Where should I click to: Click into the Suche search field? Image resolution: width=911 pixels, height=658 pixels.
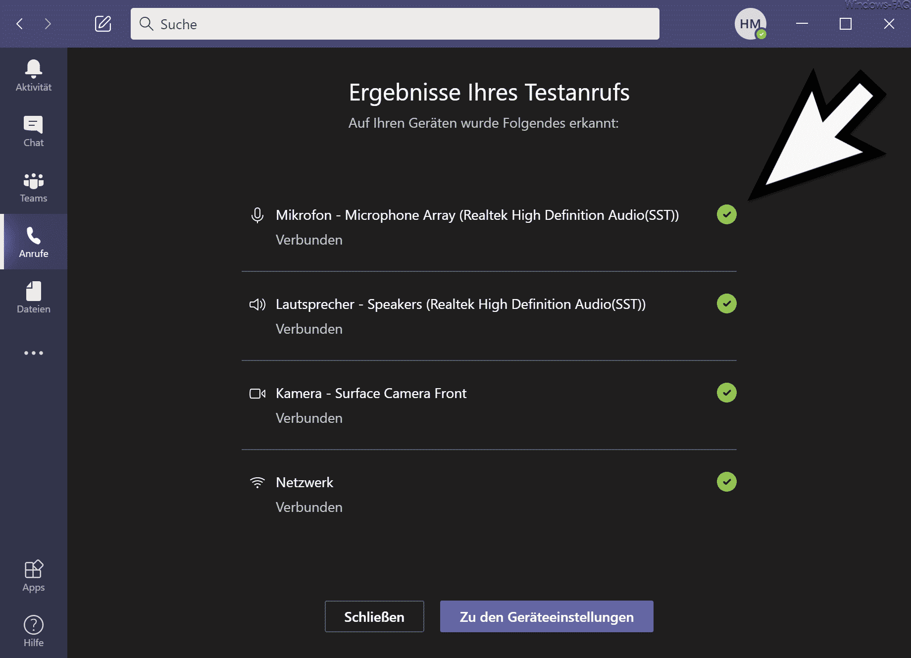[x=395, y=24]
